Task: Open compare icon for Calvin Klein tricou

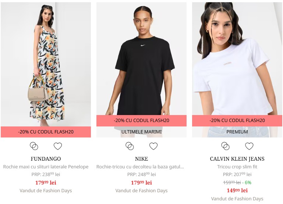Action: (225, 146)
